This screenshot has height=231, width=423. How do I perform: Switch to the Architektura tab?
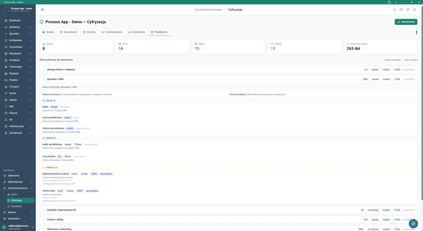tap(136, 32)
